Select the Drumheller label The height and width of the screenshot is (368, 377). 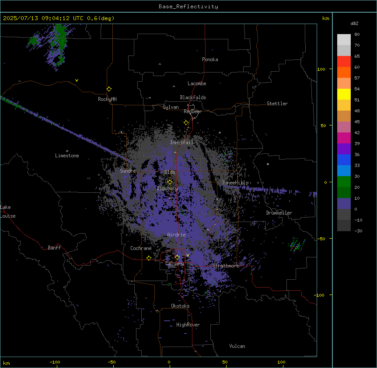(279, 213)
